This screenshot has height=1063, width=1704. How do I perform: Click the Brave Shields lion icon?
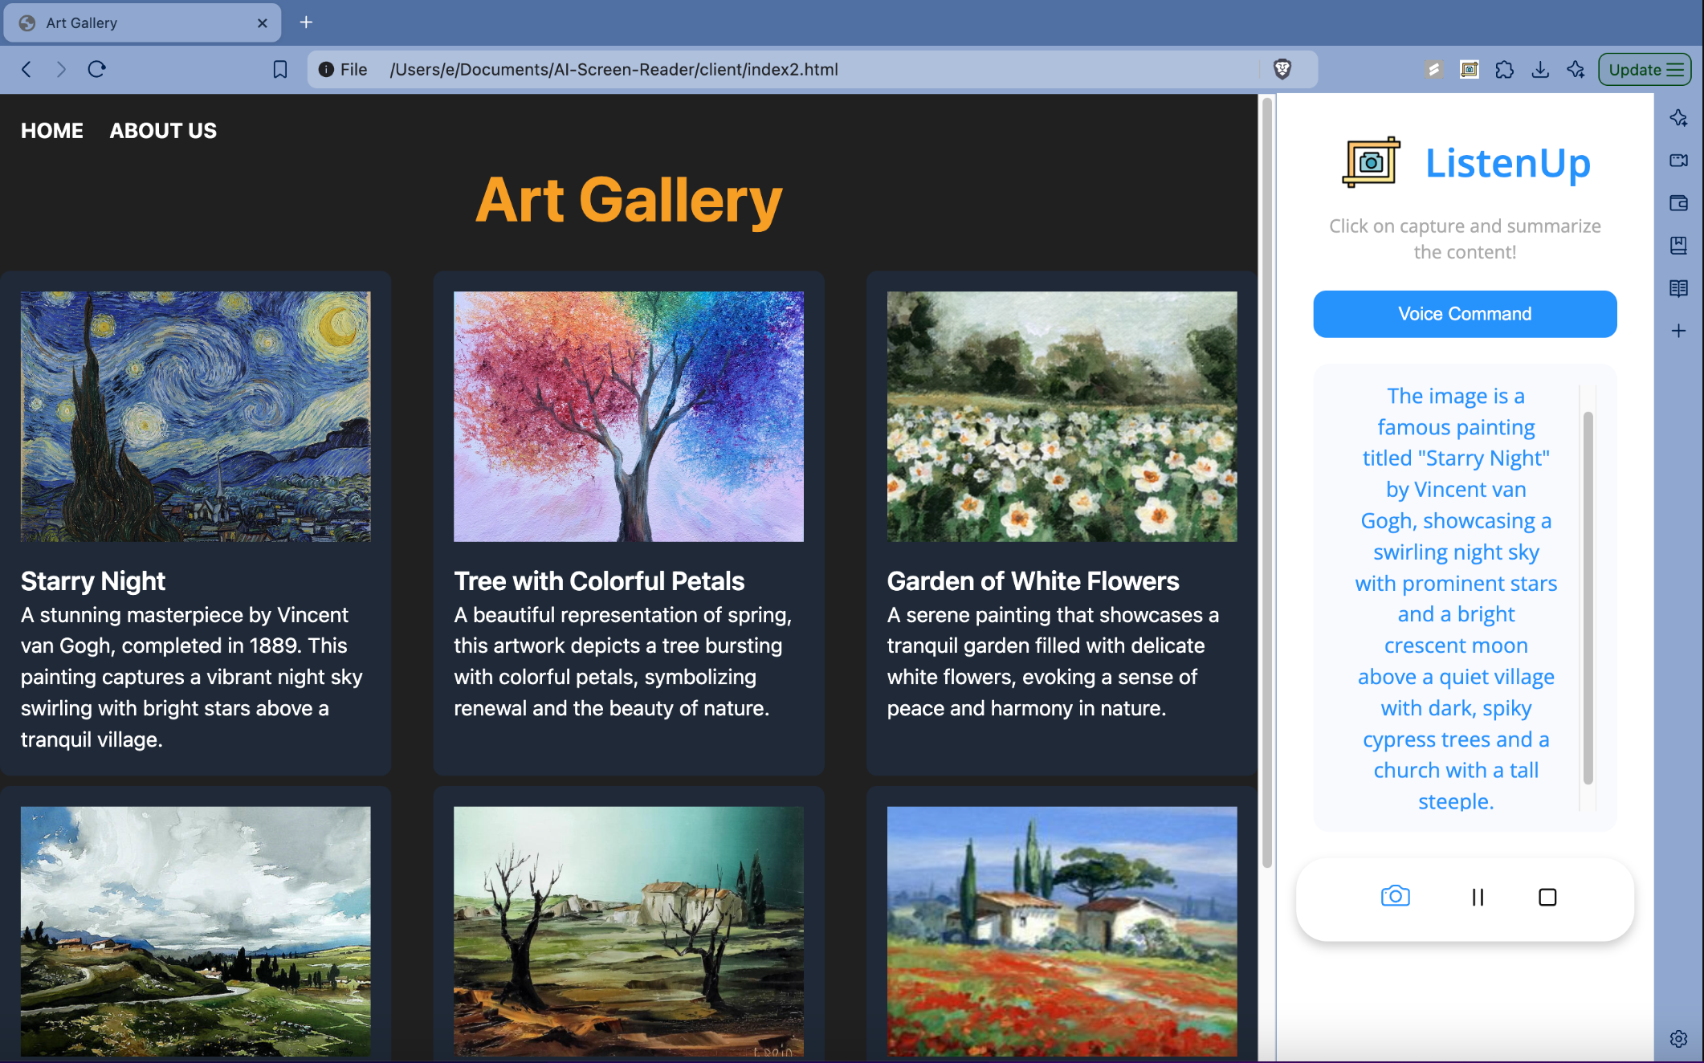click(1282, 69)
